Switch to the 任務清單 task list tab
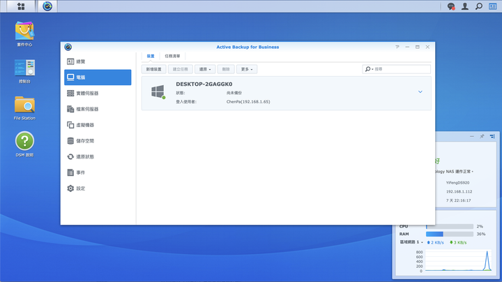This screenshot has height=282, width=502. 172,56
